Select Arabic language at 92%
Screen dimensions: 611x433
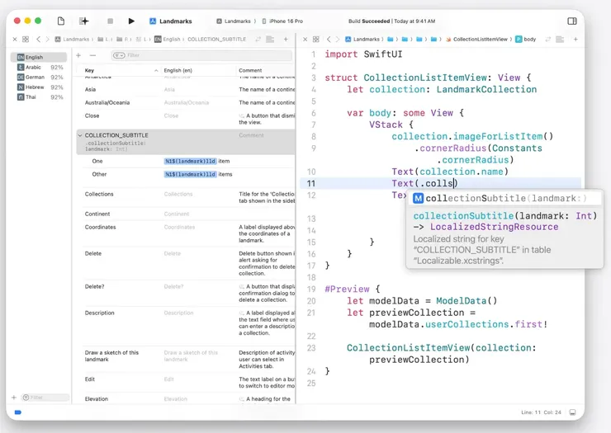click(39, 68)
